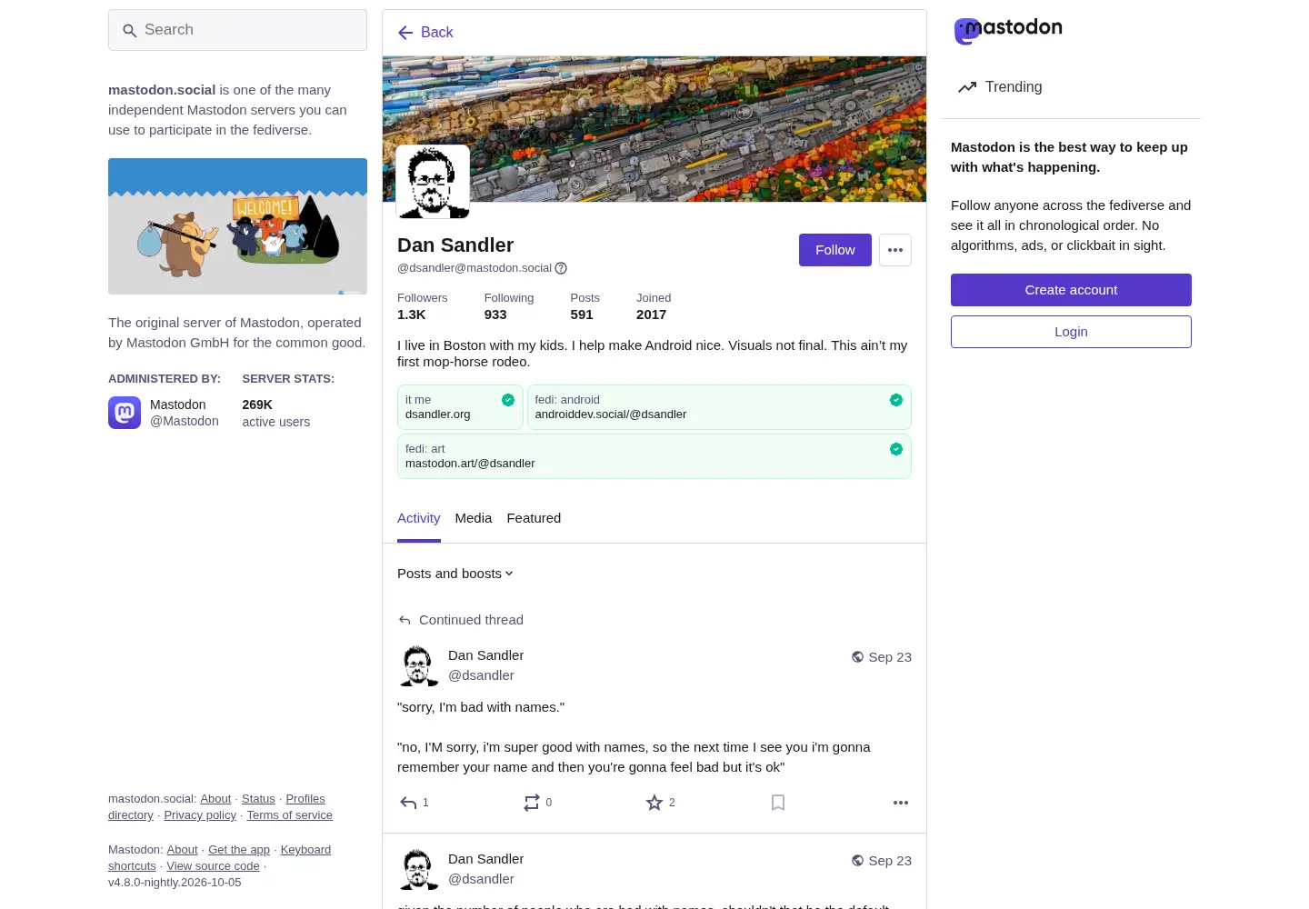Viewport: 1309px width, 909px height.
Task: Open Dan Sandler's profile avatar
Action: 433,182
